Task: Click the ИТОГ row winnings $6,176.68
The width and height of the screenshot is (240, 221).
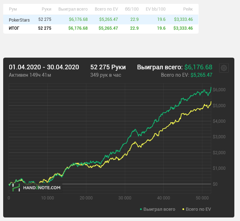Action: (x=78, y=28)
